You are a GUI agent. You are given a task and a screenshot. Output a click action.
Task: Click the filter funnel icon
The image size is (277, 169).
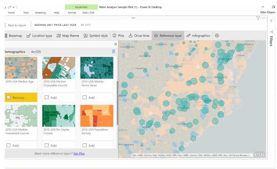point(258,18)
